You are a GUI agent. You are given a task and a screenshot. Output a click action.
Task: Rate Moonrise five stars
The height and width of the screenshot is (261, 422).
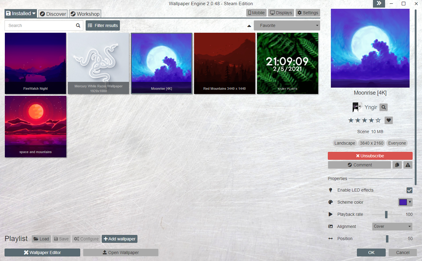coord(378,120)
